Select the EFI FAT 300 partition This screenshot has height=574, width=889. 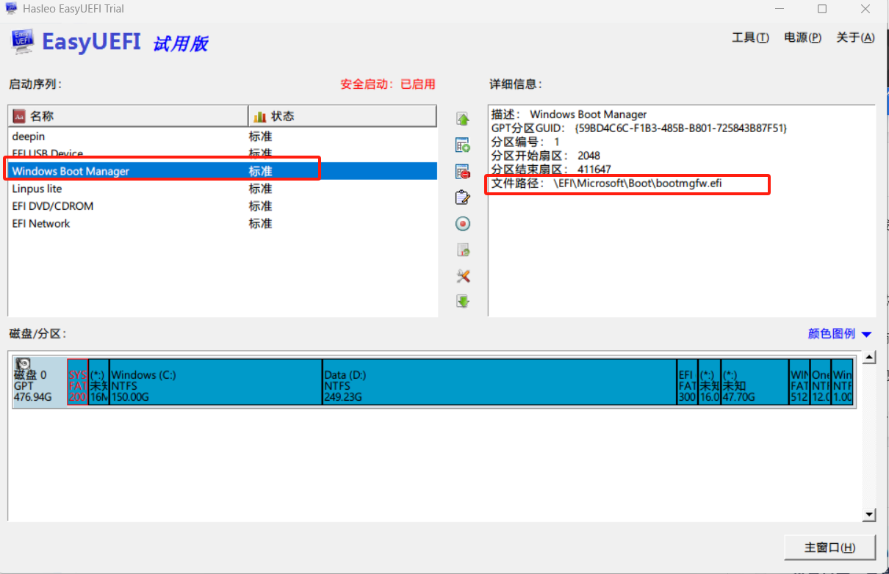[x=687, y=382]
